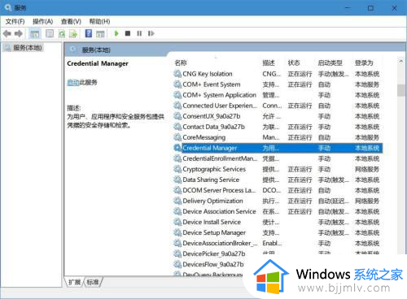The width and height of the screenshot is (407, 299).
Task: Click the Restart Service toolbar icon
Action: tap(151, 33)
